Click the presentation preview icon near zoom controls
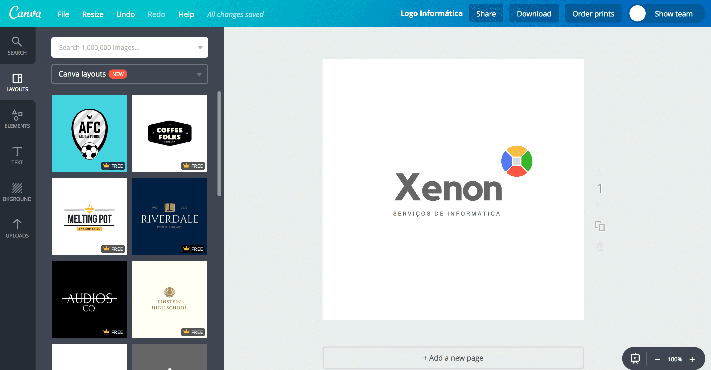Viewport: 711px width, 370px height. point(635,359)
